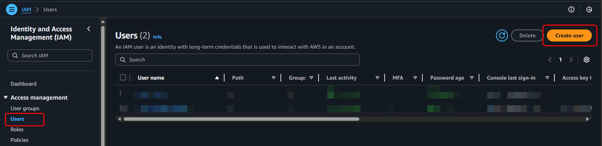Open User groups in the sidebar
This screenshot has width=602, height=146.
coord(25,108)
